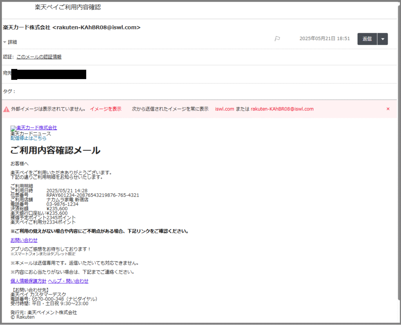
Task: Dismiss the external image warning with X
Action: pos(388,109)
